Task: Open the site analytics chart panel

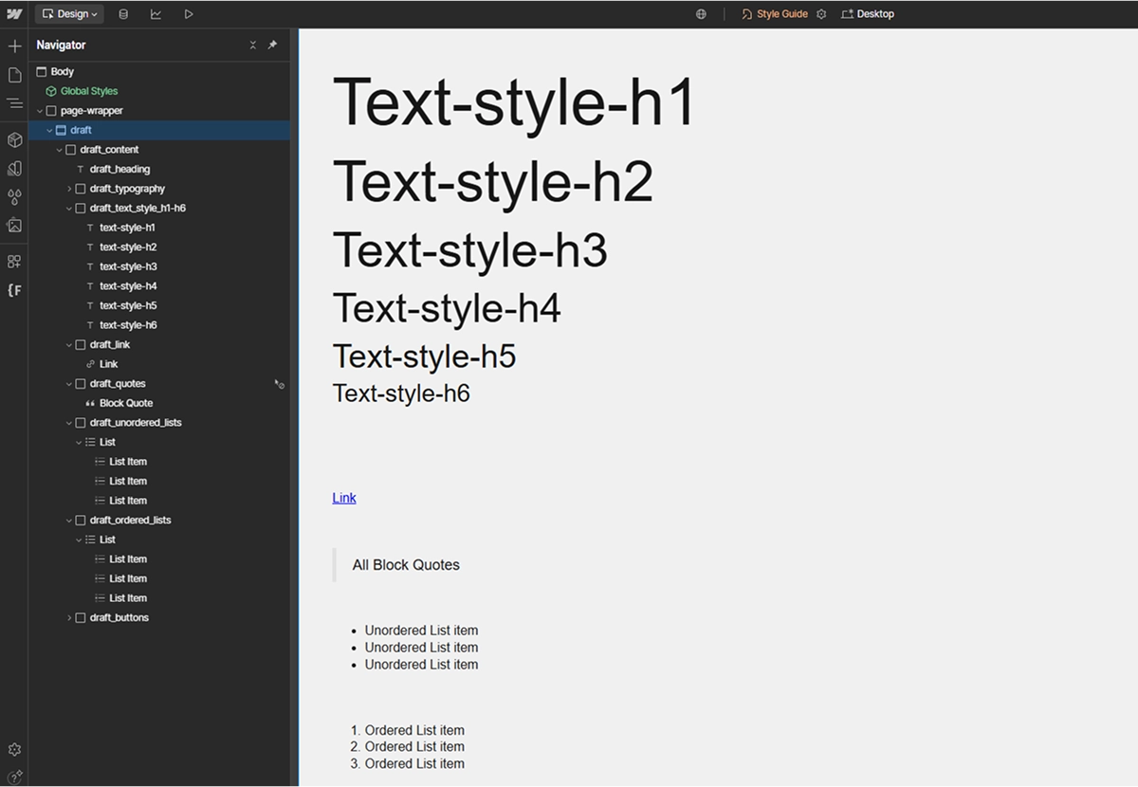Action: (156, 13)
